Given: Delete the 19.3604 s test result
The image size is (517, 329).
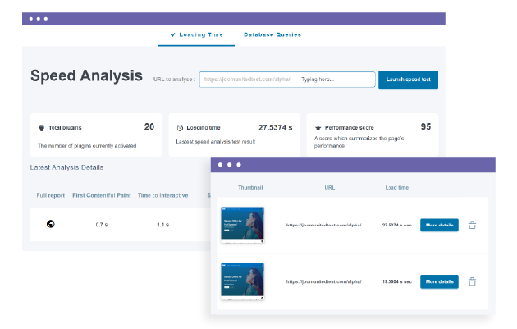Looking at the screenshot, I should [x=472, y=281].
